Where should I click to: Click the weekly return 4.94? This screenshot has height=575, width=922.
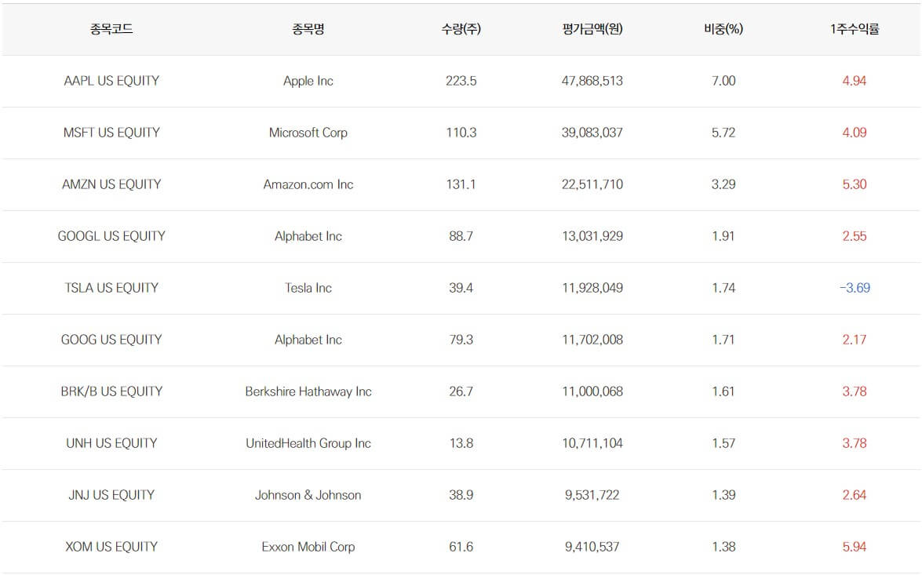pyautogui.click(x=855, y=81)
